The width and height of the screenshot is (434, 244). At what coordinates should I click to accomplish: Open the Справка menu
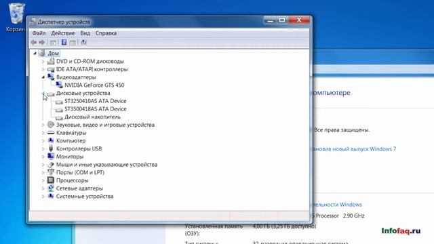[106, 33]
